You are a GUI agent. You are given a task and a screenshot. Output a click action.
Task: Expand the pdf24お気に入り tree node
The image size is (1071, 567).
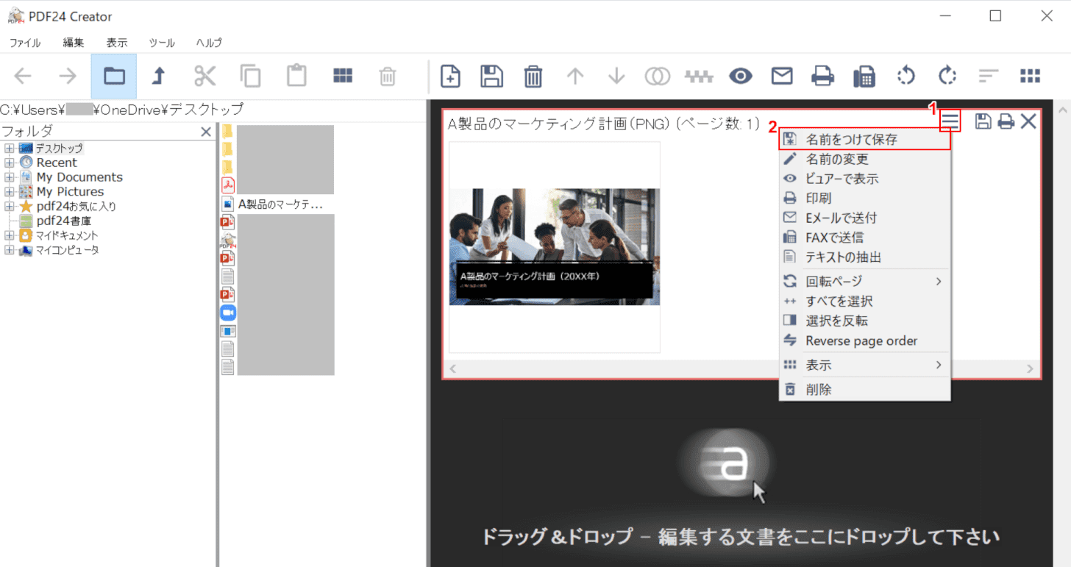pyautogui.click(x=9, y=207)
